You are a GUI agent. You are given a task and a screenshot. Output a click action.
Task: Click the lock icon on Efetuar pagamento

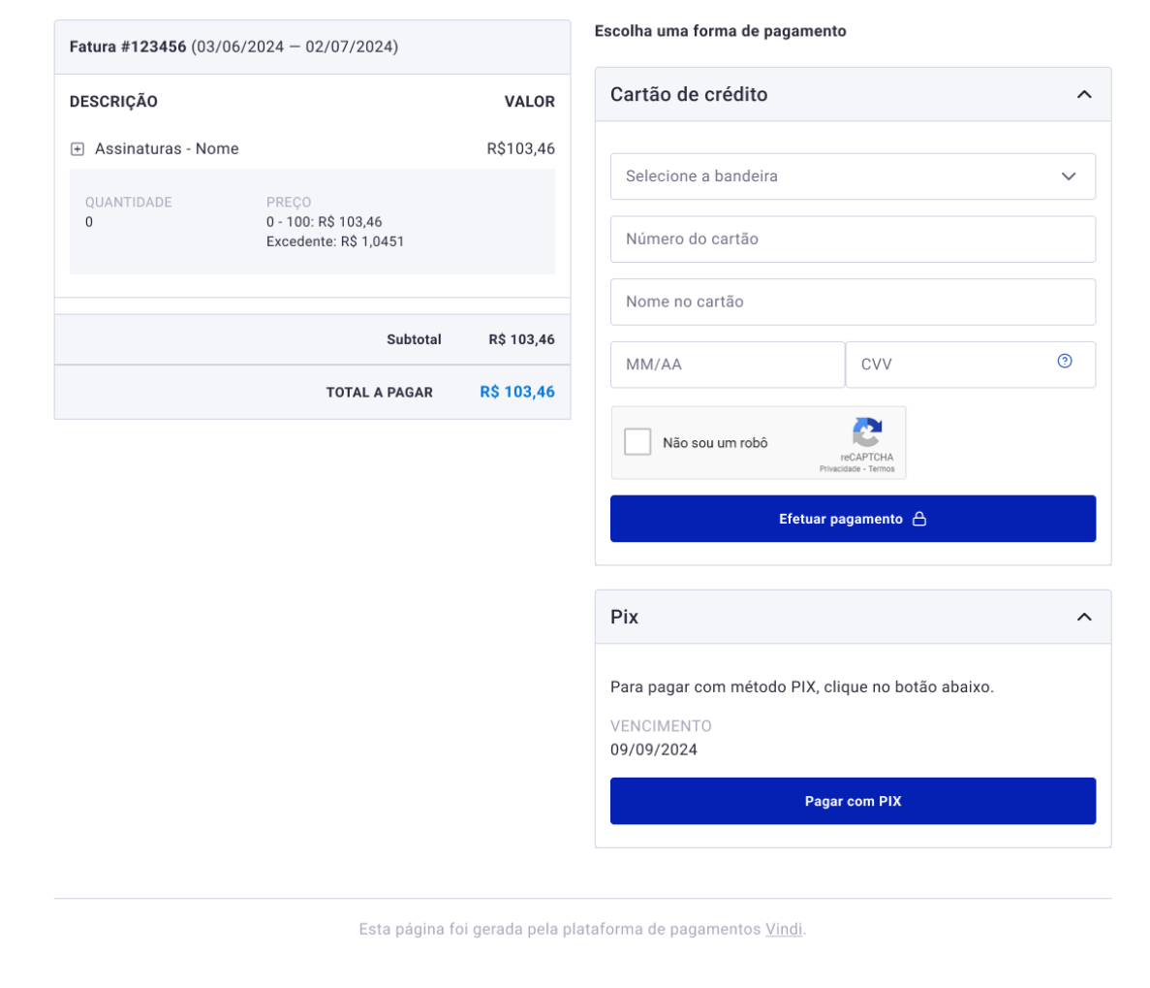tap(919, 520)
